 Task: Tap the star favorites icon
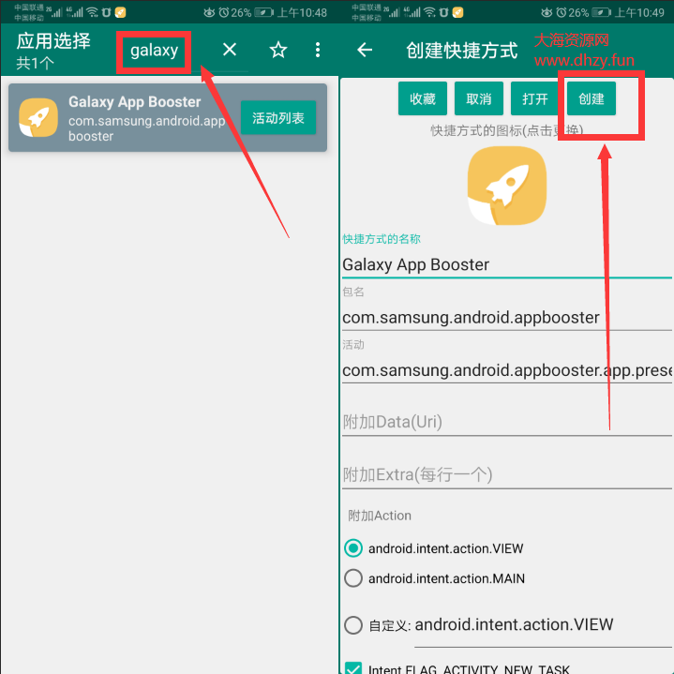278,51
